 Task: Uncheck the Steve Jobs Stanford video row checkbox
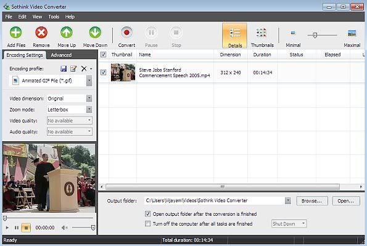click(103, 72)
